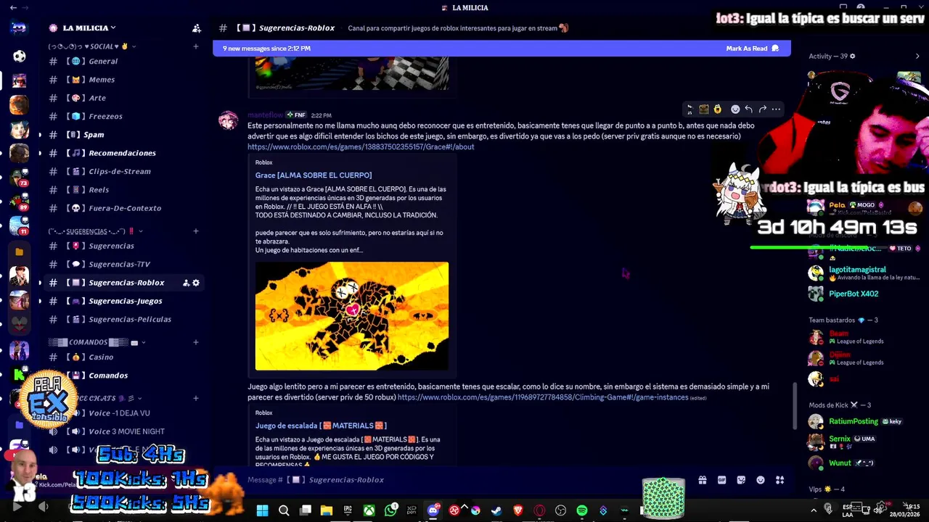
Task: Open Recomendaciones channel
Action: coord(123,153)
